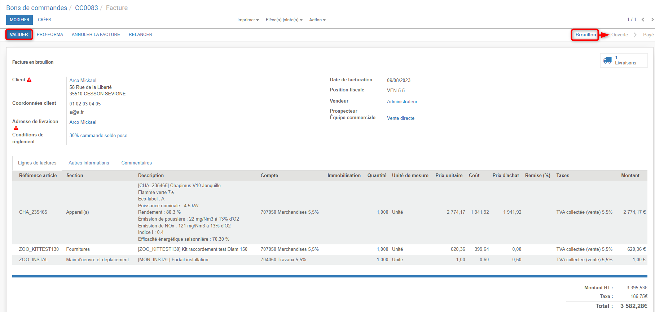
Task: Click the 704050 Travaux 5,5% account cell
Action: [x=283, y=260]
